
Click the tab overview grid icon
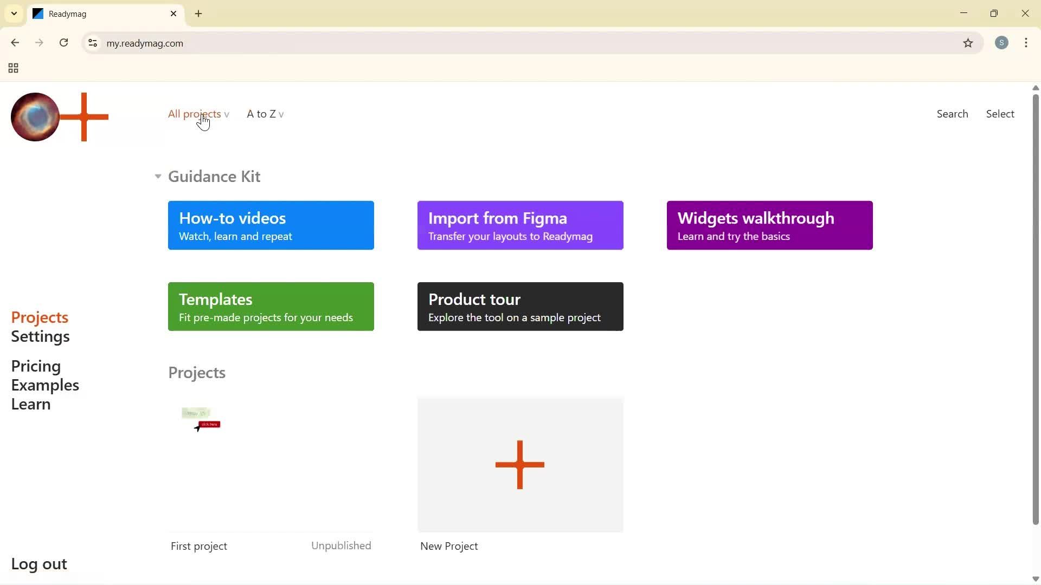[x=12, y=68]
